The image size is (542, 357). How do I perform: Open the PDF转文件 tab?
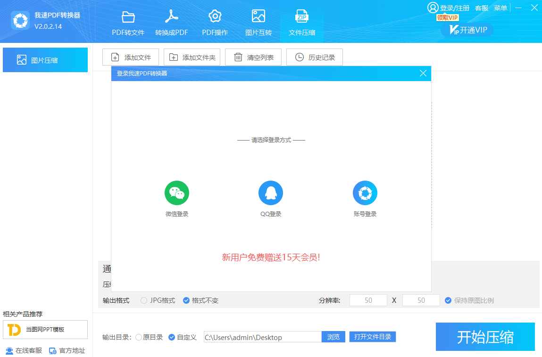pyautogui.click(x=128, y=23)
